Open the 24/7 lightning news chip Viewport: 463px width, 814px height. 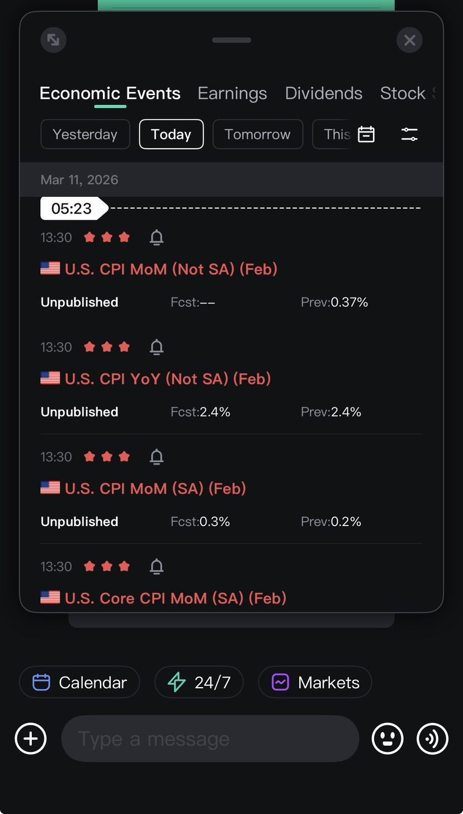click(x=199, y=682)
